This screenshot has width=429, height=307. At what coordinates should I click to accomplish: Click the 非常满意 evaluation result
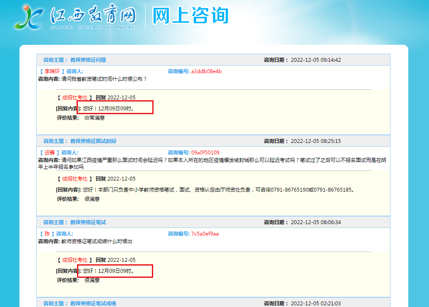pos(94,118)
